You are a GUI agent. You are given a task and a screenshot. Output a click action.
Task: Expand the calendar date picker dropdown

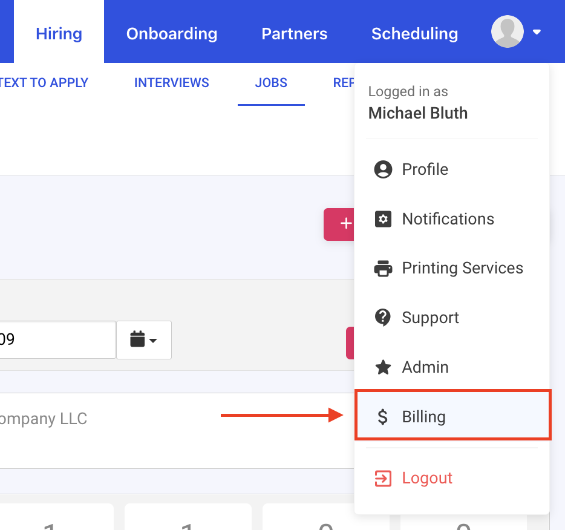pyautogui.click(x=144, y=340)
